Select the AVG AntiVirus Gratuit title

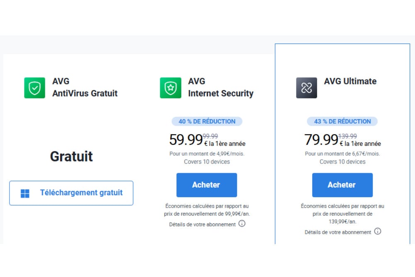tap(85, 88)
